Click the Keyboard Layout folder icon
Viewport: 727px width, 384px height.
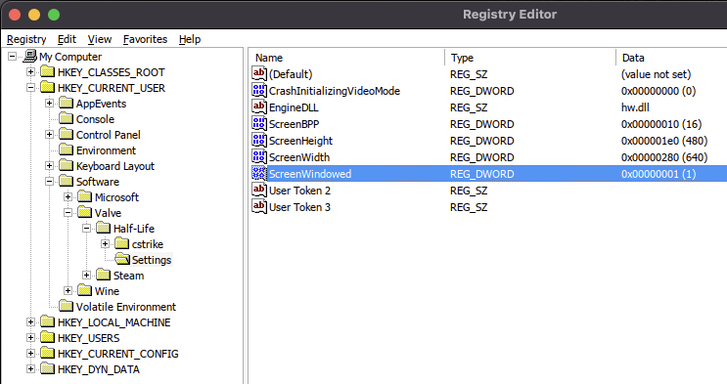click(x=67, y=166)
